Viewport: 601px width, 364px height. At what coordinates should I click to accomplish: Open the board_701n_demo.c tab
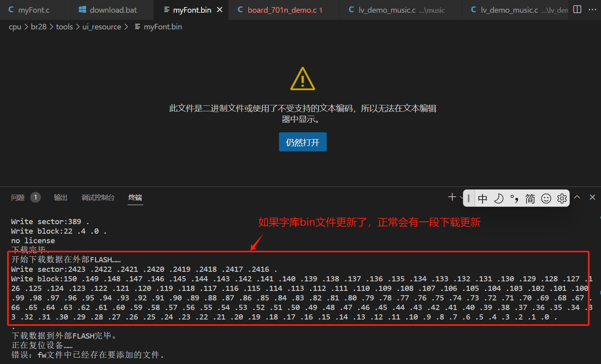pyautogui.click(x=284, y=10)
